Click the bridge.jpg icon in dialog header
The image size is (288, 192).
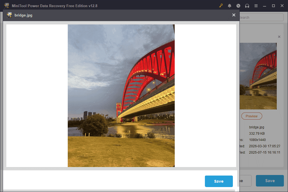[9, 15]
